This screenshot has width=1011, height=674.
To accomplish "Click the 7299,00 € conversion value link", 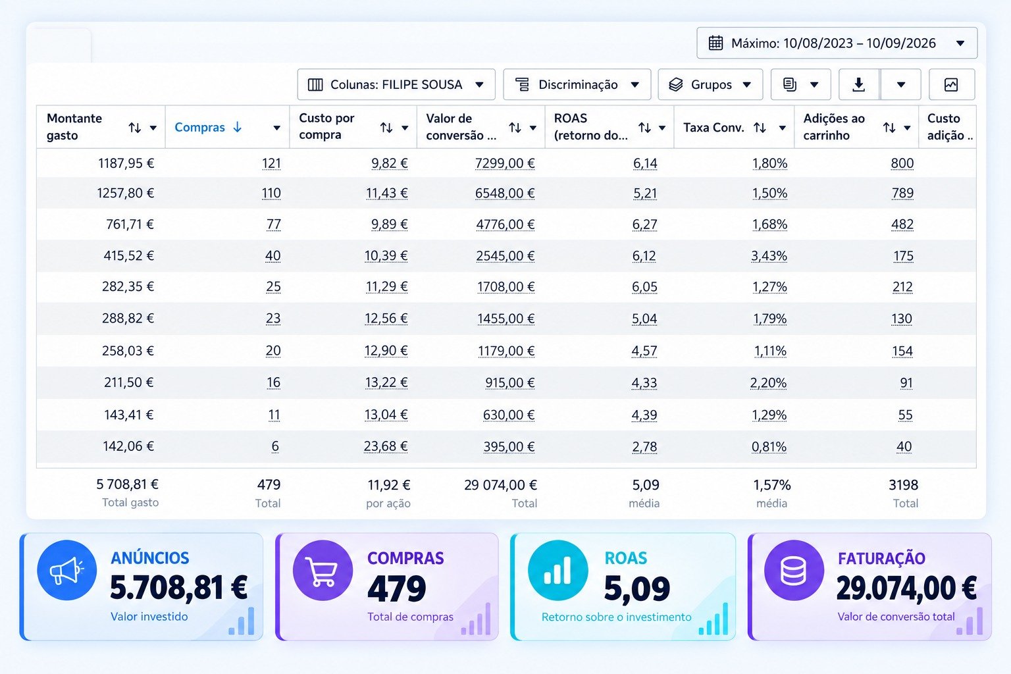I will (505, 163).
